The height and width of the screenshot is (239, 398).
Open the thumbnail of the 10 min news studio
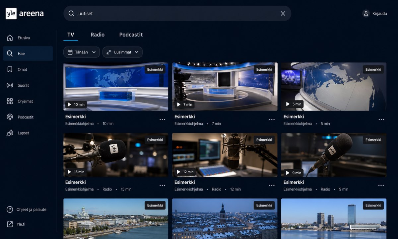click(x=116, y=87)
